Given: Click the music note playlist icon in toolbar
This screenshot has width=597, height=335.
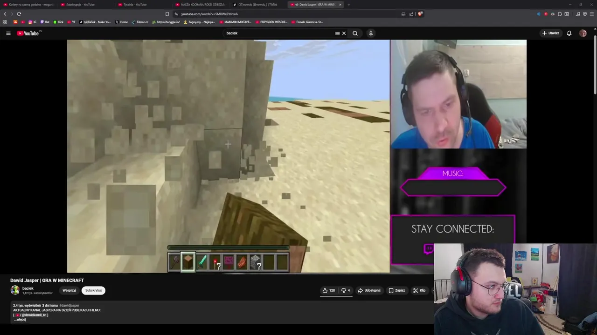Looking at the screenshot, I should tap(578, 14).
